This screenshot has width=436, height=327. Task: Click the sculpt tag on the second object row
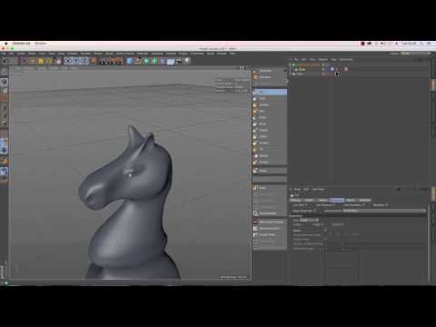(332, 69)
